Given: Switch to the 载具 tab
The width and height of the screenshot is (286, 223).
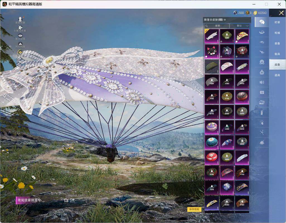Looking at the screenshot, I should [x=277, y=54].
